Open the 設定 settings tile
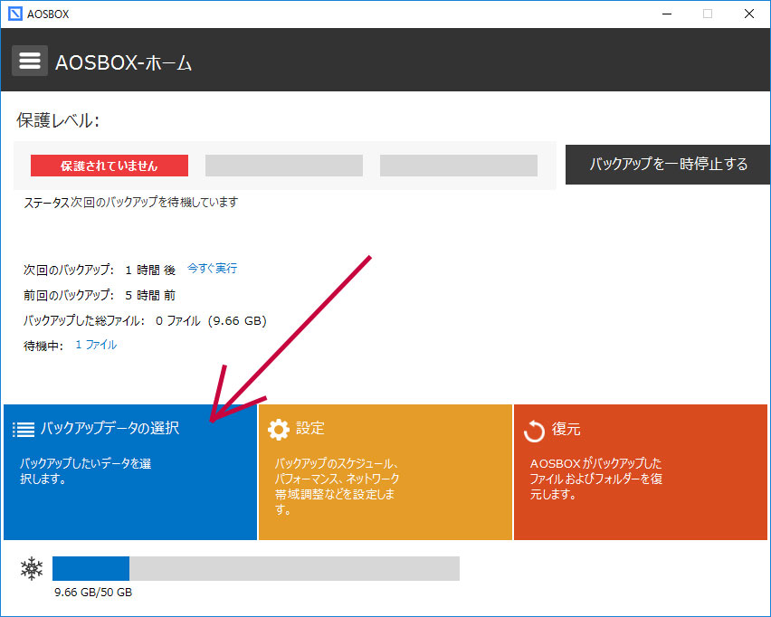771x617 pixels. [x=385, y=472]
